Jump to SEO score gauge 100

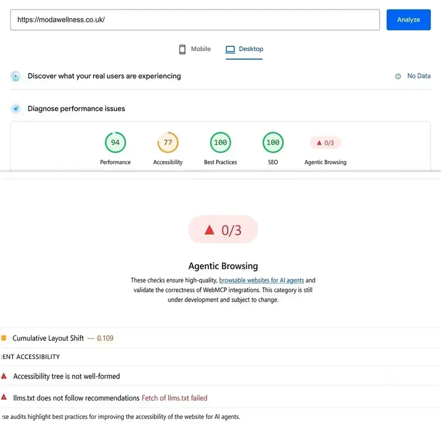(x=273, y=143)
